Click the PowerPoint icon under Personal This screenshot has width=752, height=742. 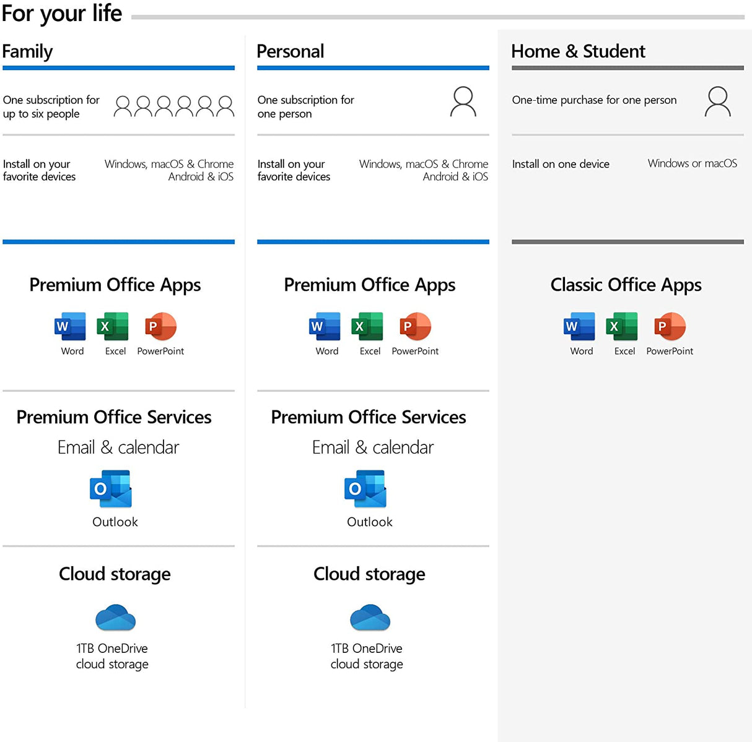[415, 326]
